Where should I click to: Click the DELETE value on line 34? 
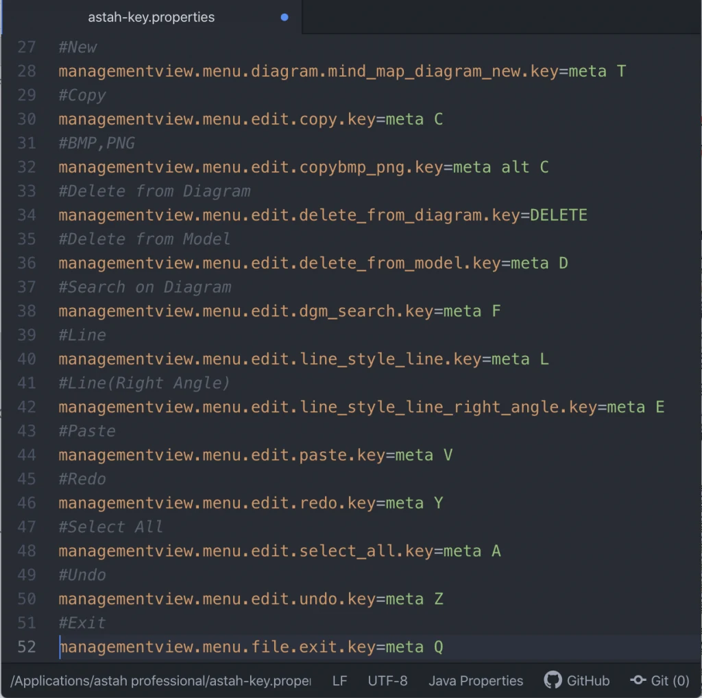click(x=559, y=215)
